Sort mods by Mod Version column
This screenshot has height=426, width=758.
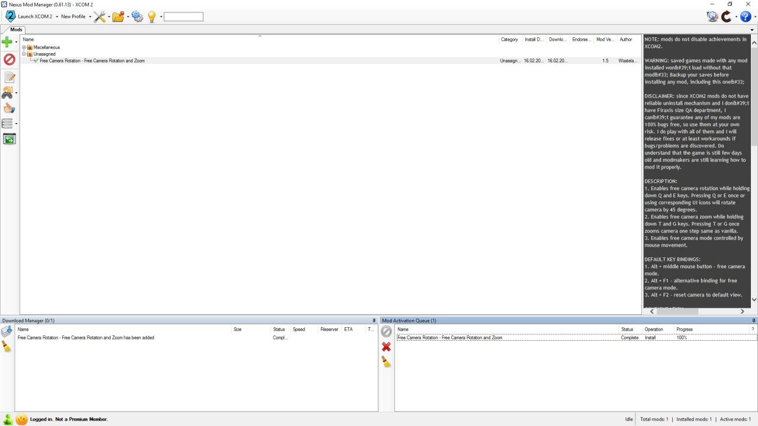coord(605,40)
